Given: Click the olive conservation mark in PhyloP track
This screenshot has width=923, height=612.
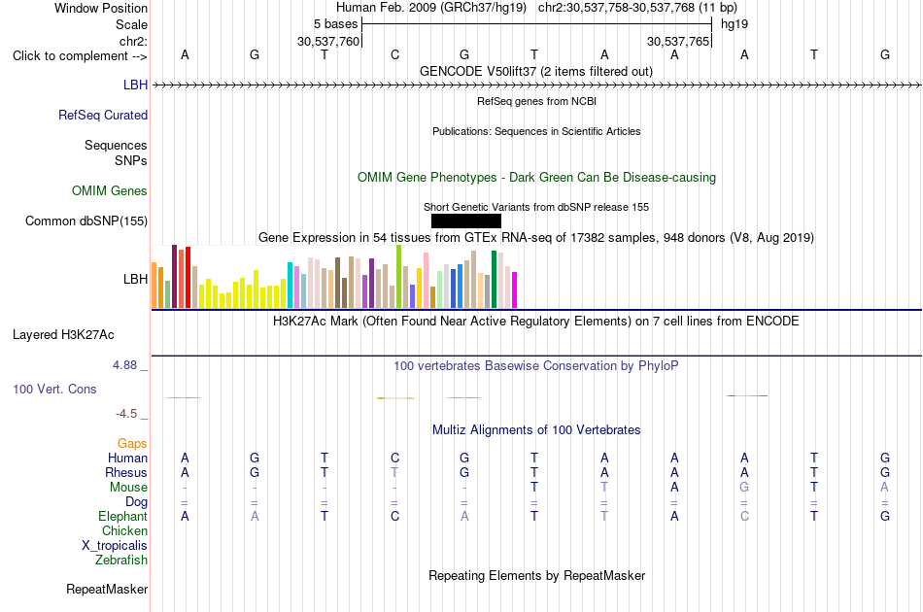Looking at the screenshot, I should pos(395,398).
